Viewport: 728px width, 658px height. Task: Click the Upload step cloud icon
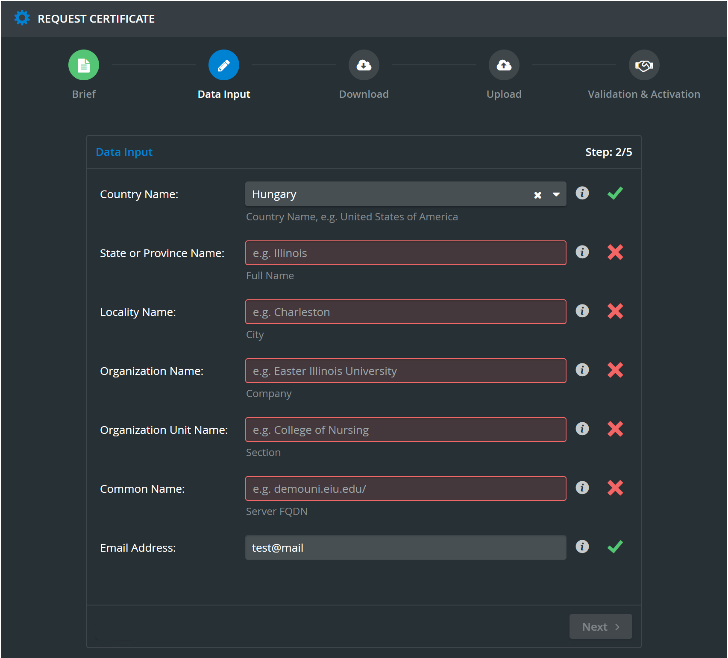pyautogui.click(x=504, y=65)
